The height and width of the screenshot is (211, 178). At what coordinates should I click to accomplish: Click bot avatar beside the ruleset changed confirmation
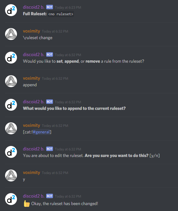click(x=11, y=199)
